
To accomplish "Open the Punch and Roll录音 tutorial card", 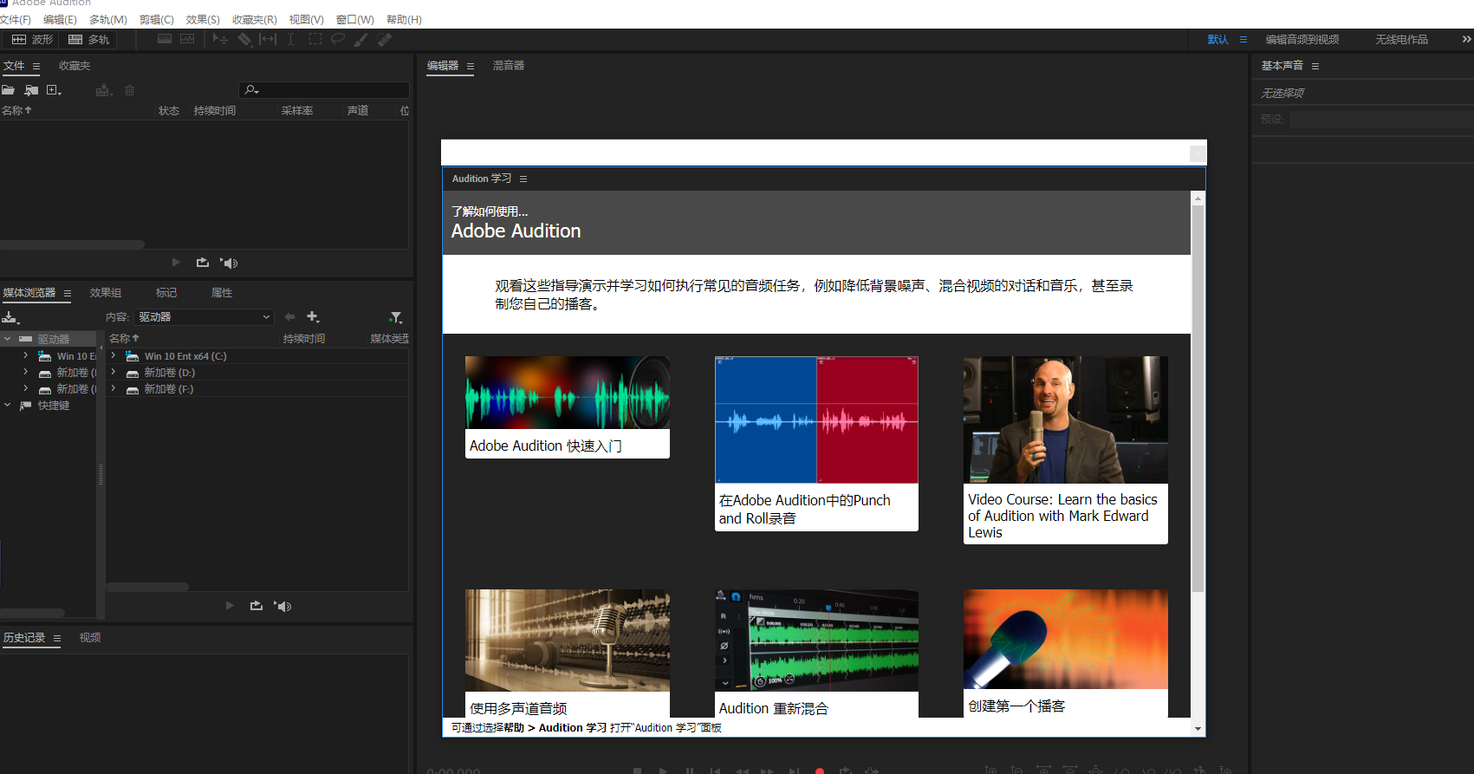I will pyautogui.click(x=816, y=444).
